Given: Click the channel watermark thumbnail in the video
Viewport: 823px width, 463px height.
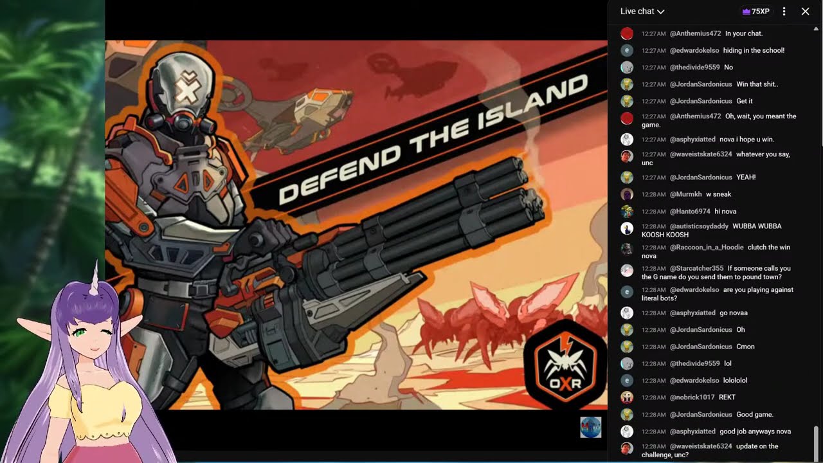Looking at the screenshot, I should tap(590, 427).
